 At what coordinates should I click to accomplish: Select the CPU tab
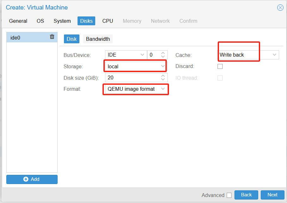pyautogui.click(x=108, y=21)
